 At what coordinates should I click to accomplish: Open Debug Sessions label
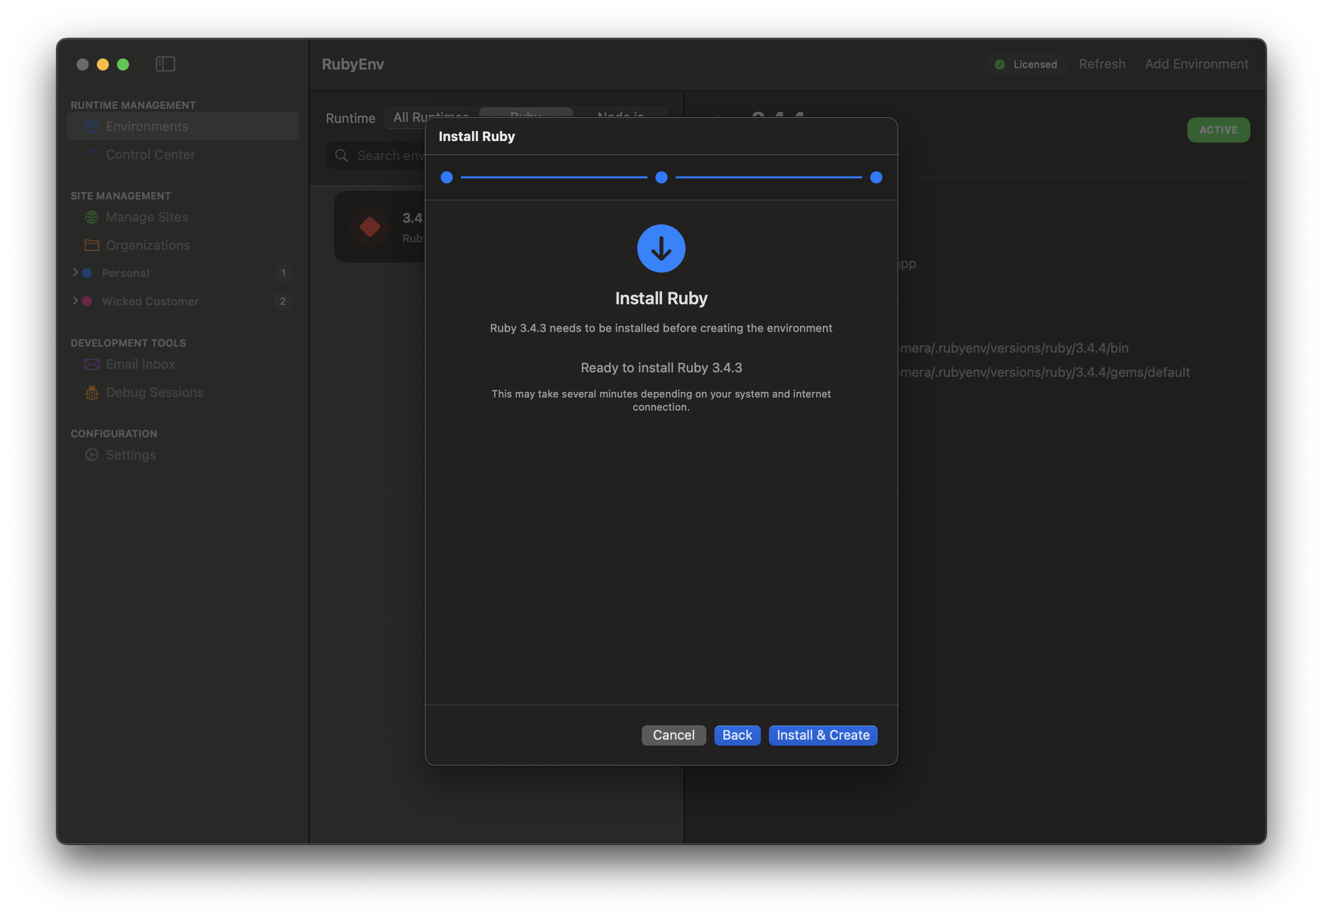(x=155, y=392)
